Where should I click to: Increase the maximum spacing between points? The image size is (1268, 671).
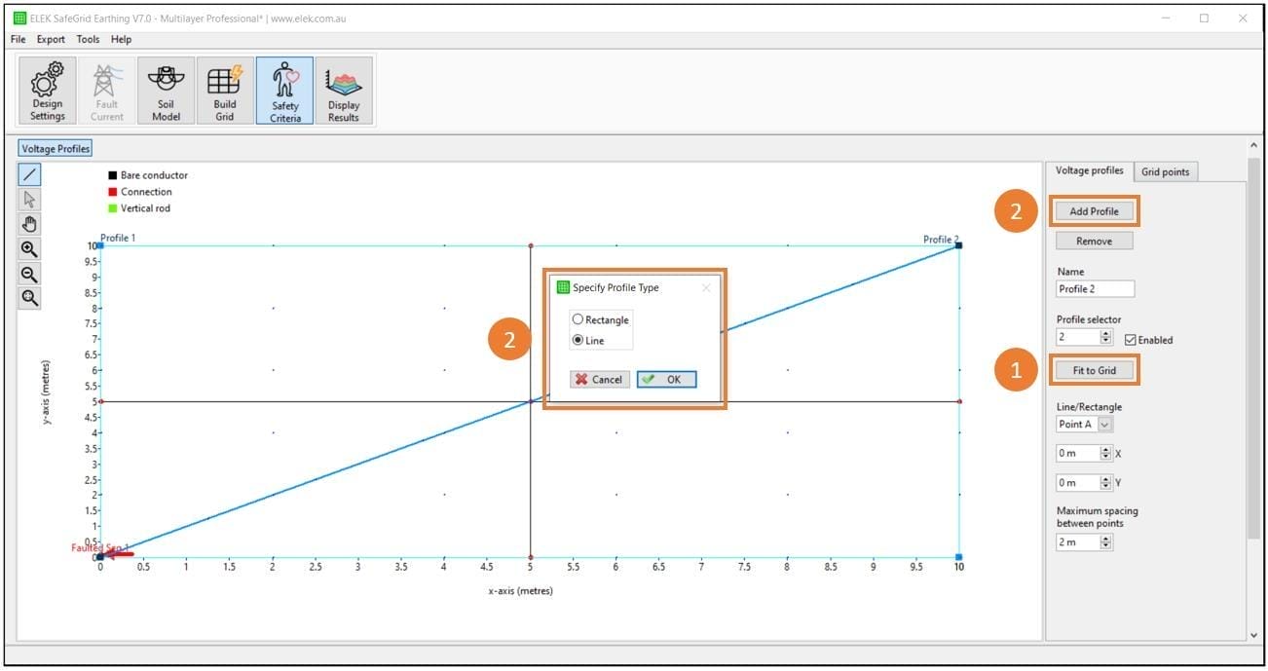(x=1105, y=538)
